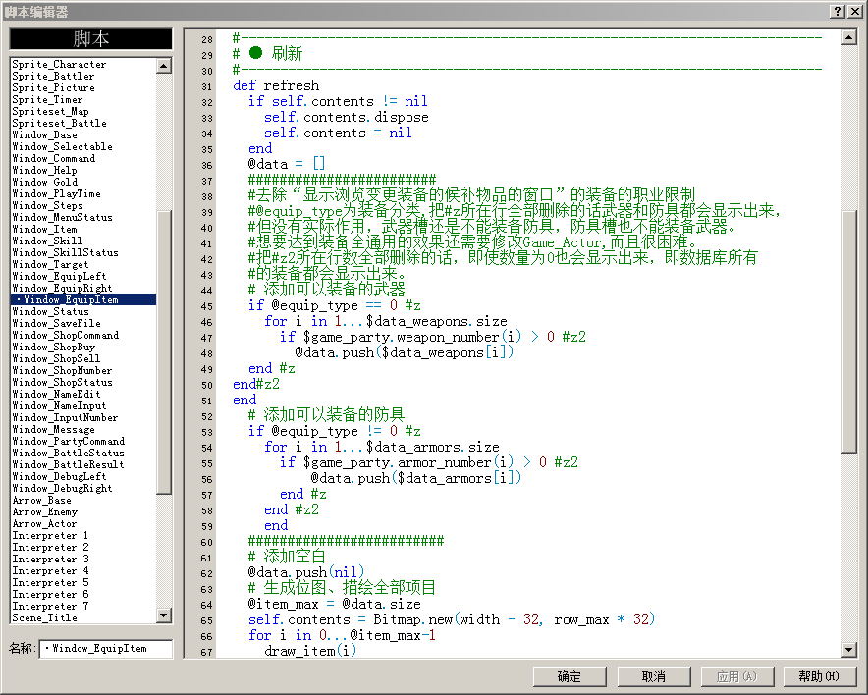Click code editor scroll down arrow
Screen dimensions: 868x695
pos(848,650)
